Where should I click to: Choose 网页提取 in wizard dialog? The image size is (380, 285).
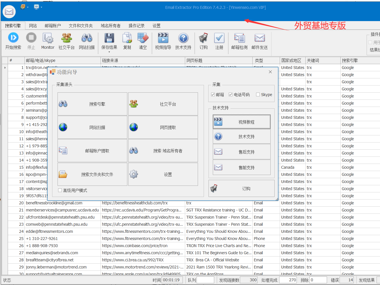click(x=163, y=127)
